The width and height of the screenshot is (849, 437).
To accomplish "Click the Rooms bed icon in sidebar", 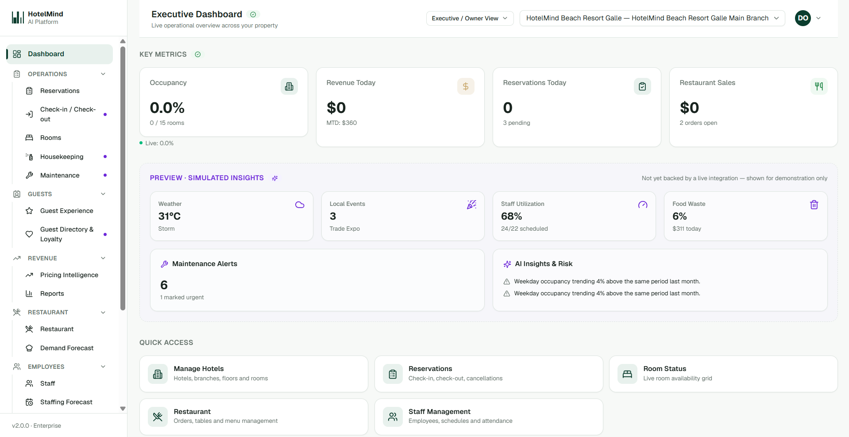I will [29, 138].
